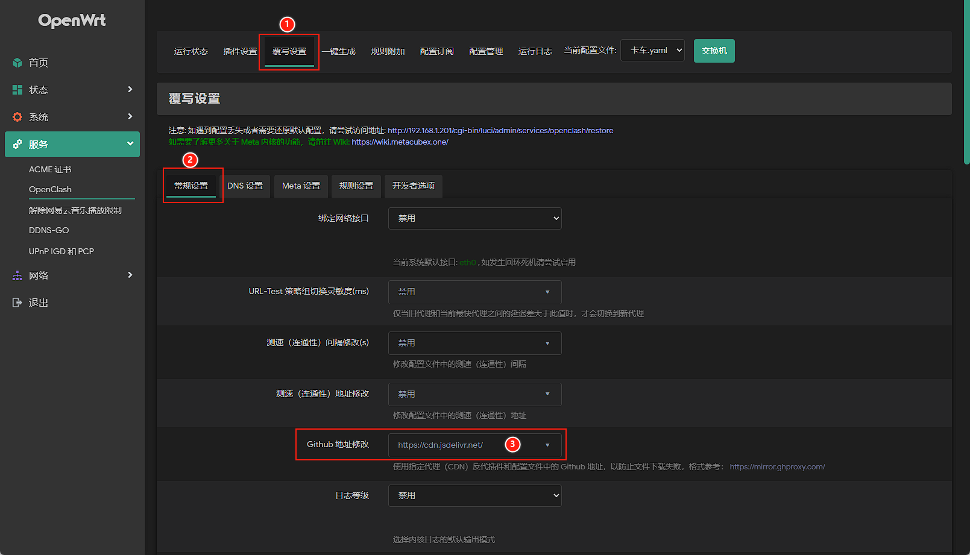Screen dimensions: 970x555
Task: Open DDNS-GO in the sidebar
Action: pos(49,230)
